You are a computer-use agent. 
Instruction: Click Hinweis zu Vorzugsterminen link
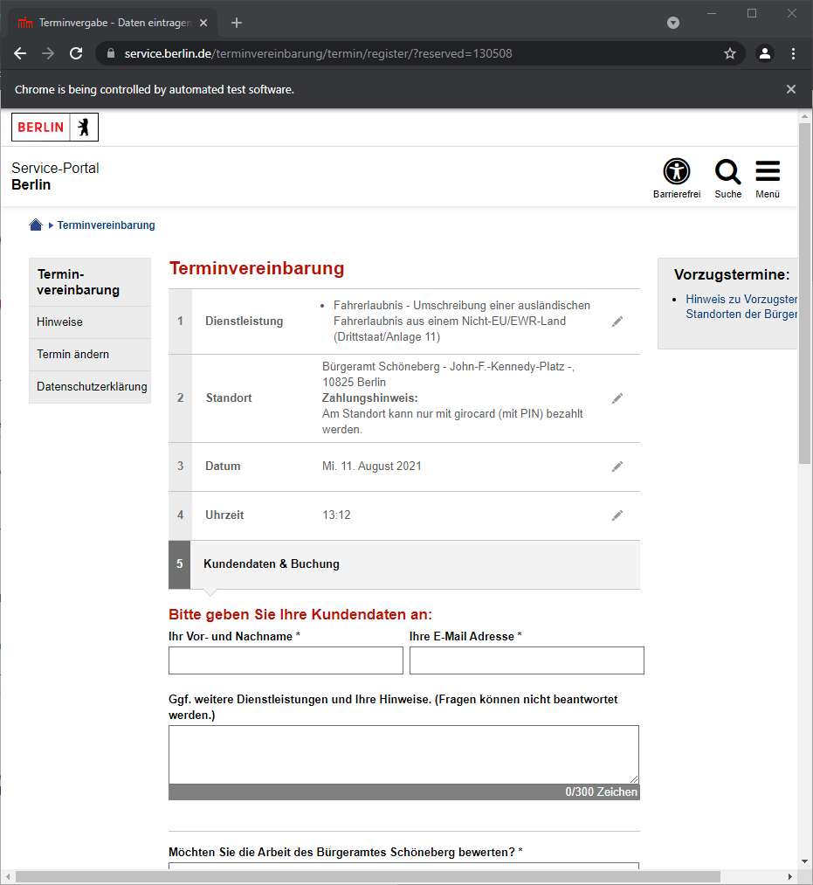741,307
